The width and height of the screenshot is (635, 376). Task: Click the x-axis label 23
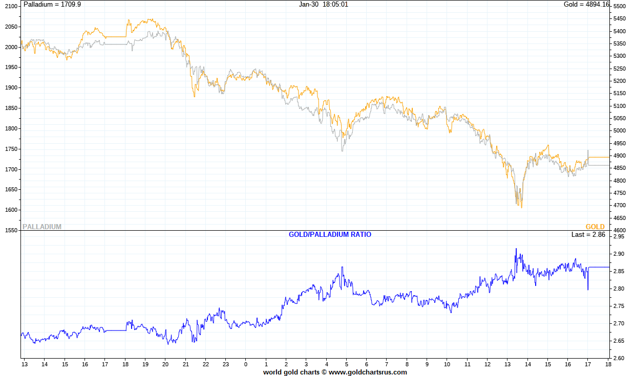[x=226, y=364]
